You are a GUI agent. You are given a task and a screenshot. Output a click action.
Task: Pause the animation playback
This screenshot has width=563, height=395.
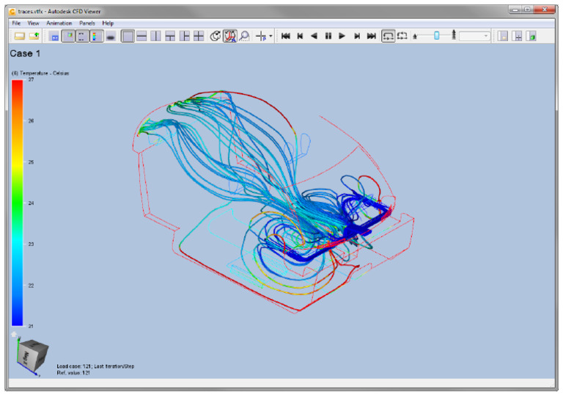point(328,36)
